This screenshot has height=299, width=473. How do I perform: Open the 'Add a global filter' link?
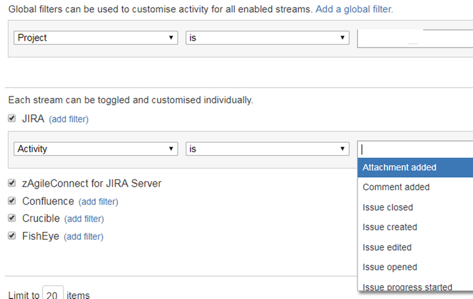click(x=354, y=10)
